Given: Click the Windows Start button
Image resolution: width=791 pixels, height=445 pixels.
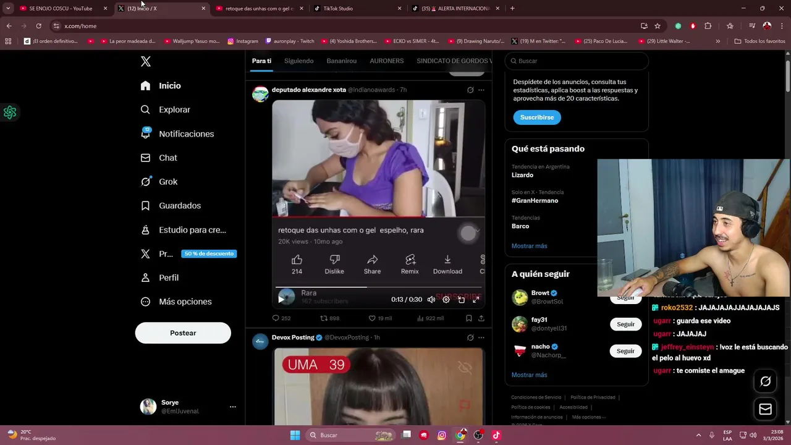Looking at the screenshot, I should coord(295,435).
